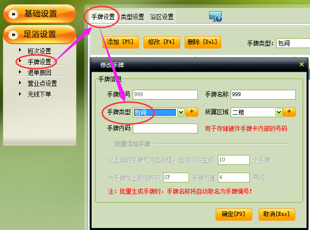
Task: Add new 所属区域 with plus button
Action: 289,112
